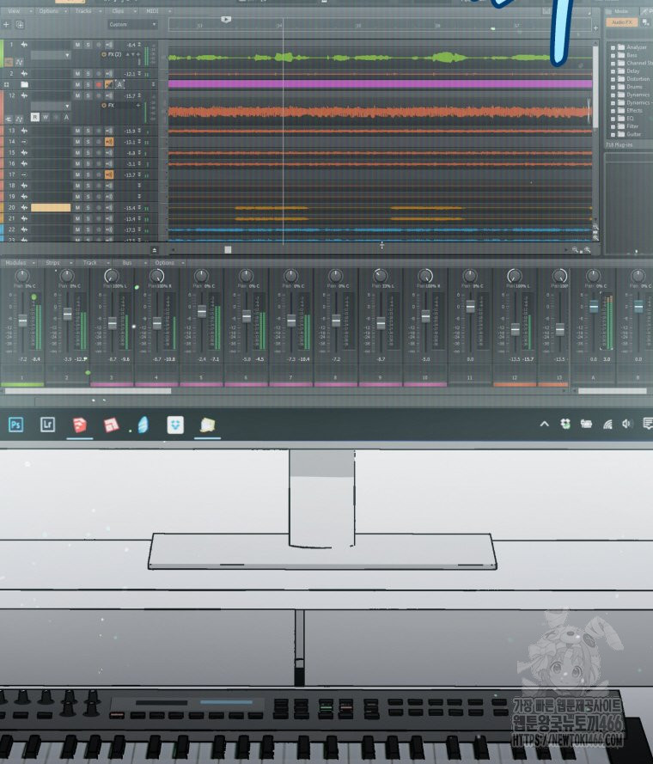Open the Tracks menu in track view
Screen dimensions: 653x764
click(x=83, y=11)
